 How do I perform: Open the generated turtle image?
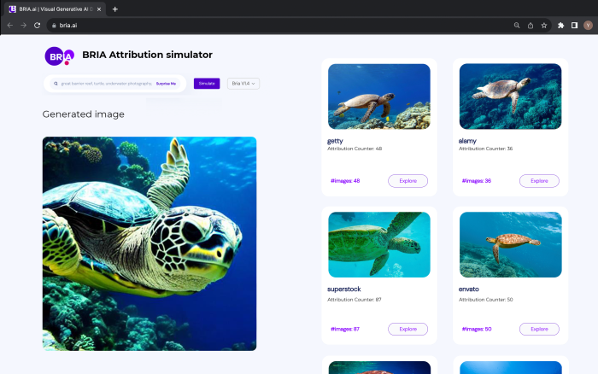point(149,243)
